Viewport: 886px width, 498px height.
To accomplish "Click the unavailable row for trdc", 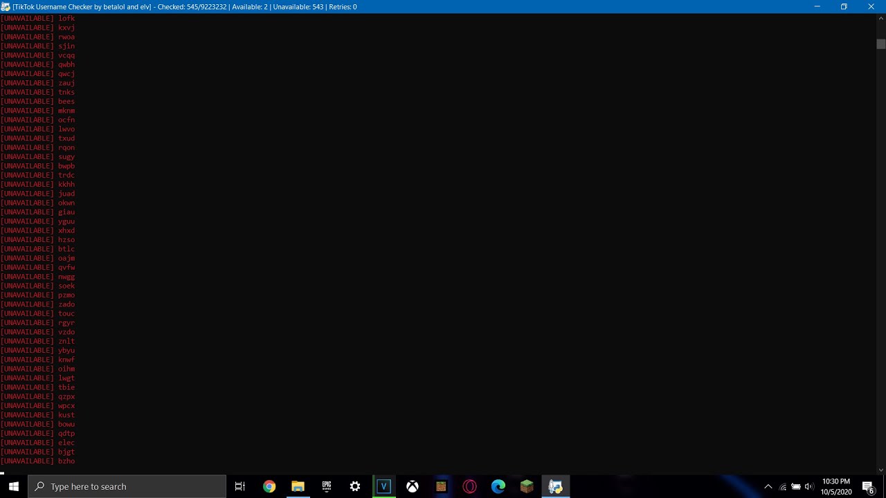I will [x=37, y=175].
